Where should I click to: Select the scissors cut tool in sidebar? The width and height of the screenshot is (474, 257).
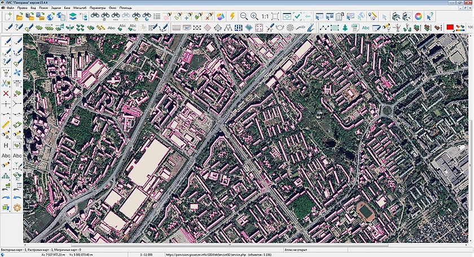tap(6, 83)
